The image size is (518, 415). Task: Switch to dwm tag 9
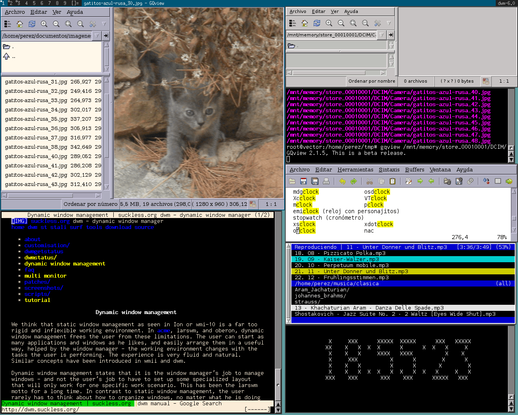point(65,3)
